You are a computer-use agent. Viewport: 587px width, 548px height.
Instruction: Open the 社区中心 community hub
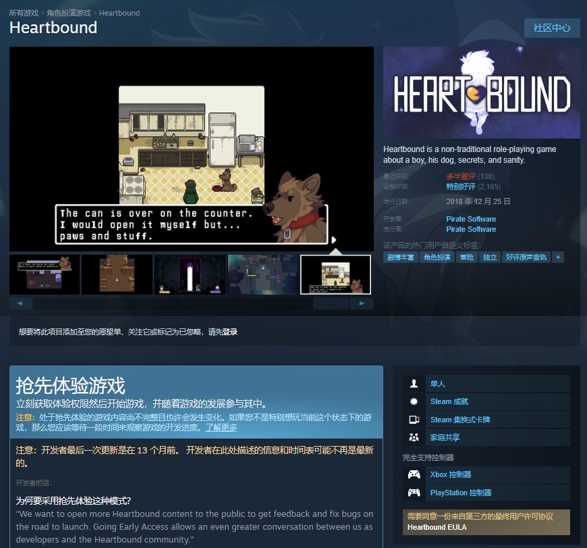coord(552,28)
